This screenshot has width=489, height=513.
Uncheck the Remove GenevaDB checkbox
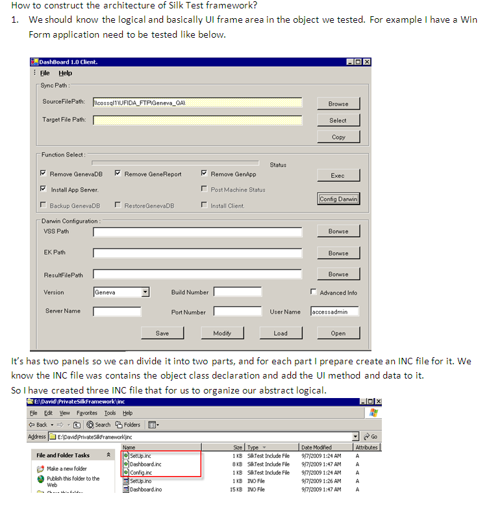pyautogui.click(x=43, y=173)
